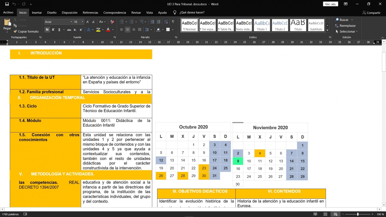Switch to read mode view icon

tap(315, 214)
